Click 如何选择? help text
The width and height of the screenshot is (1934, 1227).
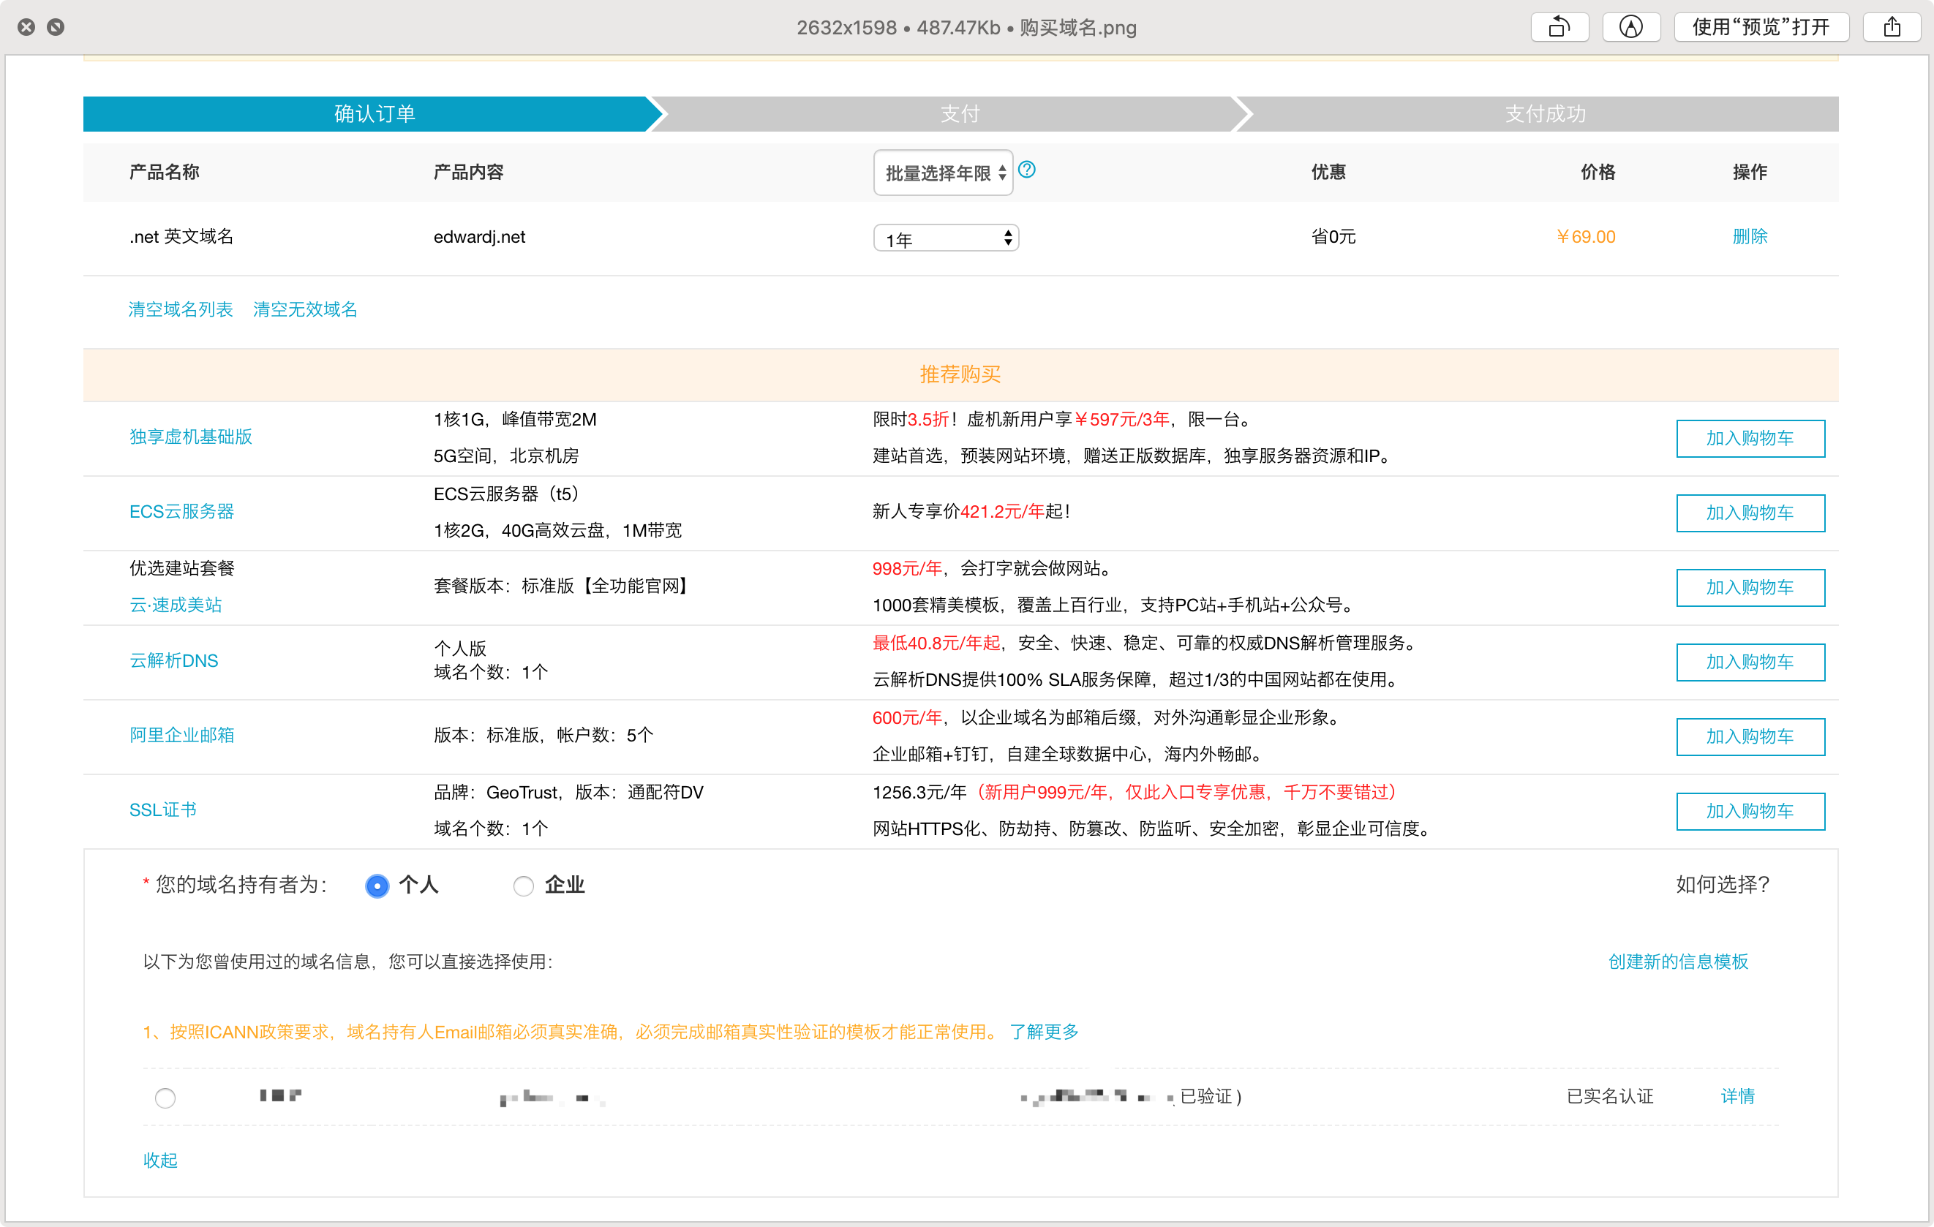tap(1722, 885)
